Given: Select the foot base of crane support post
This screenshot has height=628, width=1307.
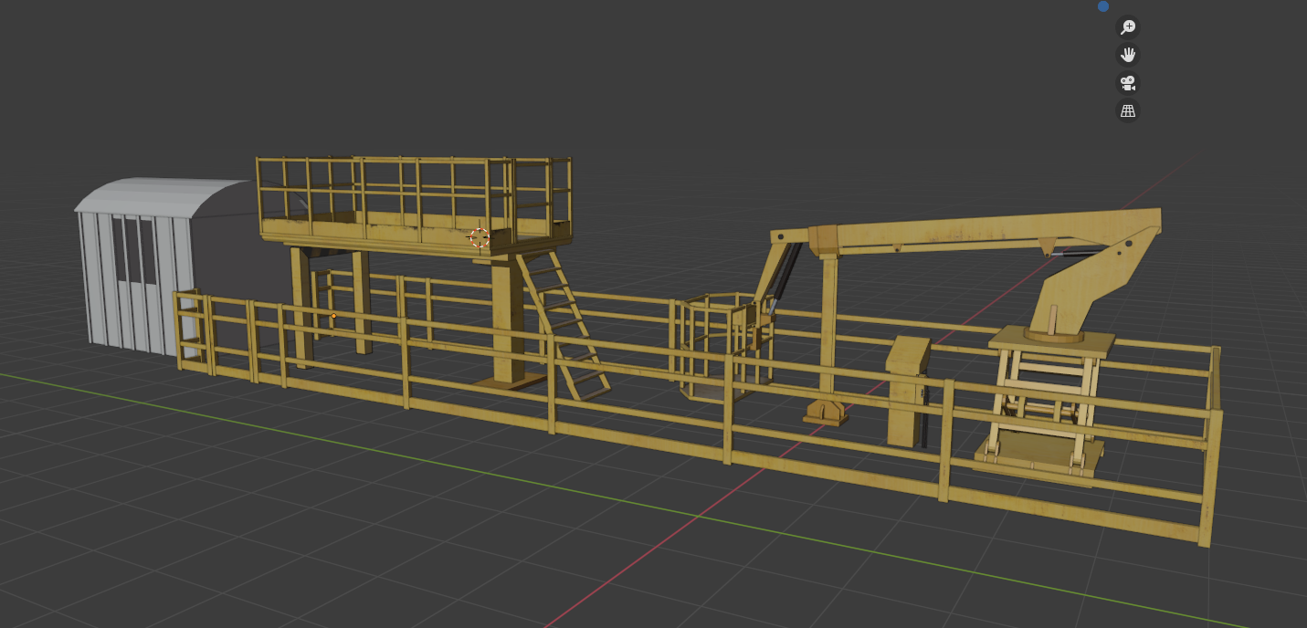Looking at the screenshot, I should point(826,412).
